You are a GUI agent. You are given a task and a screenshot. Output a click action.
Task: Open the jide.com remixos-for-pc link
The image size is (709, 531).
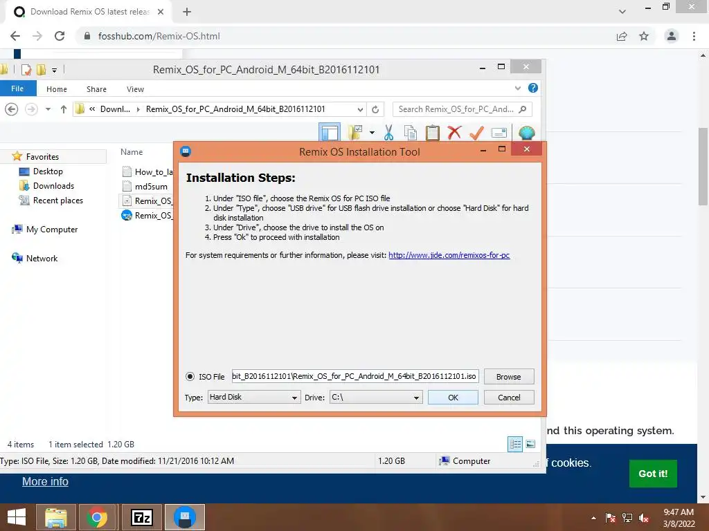449,255
